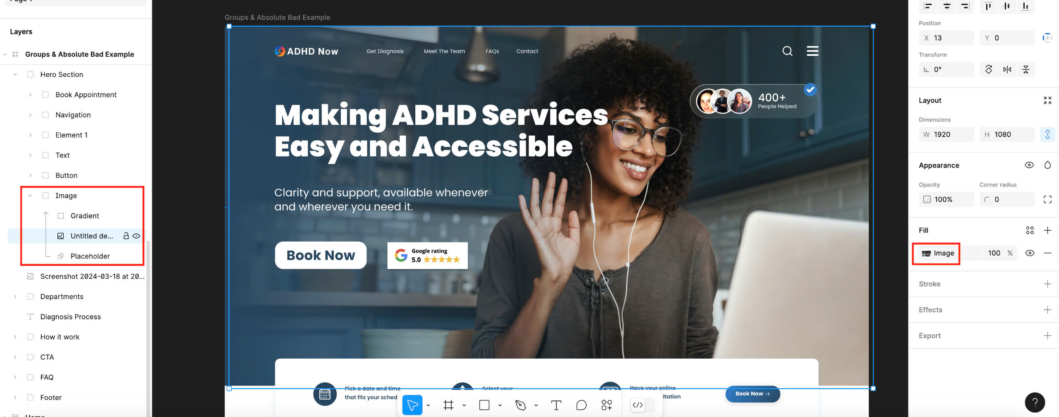Click the Image fill thumbnail swatch
This screenshot has width=1059, height=417.
click(x=926, y=253)
